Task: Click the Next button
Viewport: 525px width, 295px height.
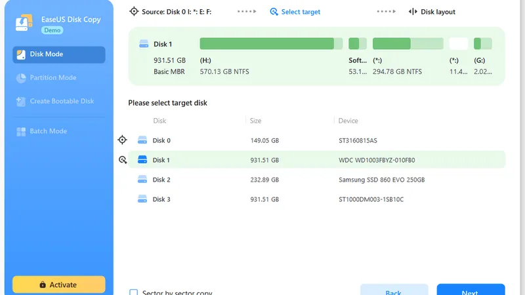Action: point(471,290)
